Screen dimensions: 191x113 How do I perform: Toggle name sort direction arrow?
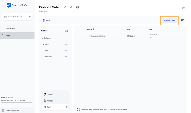(x=94, y=29)
